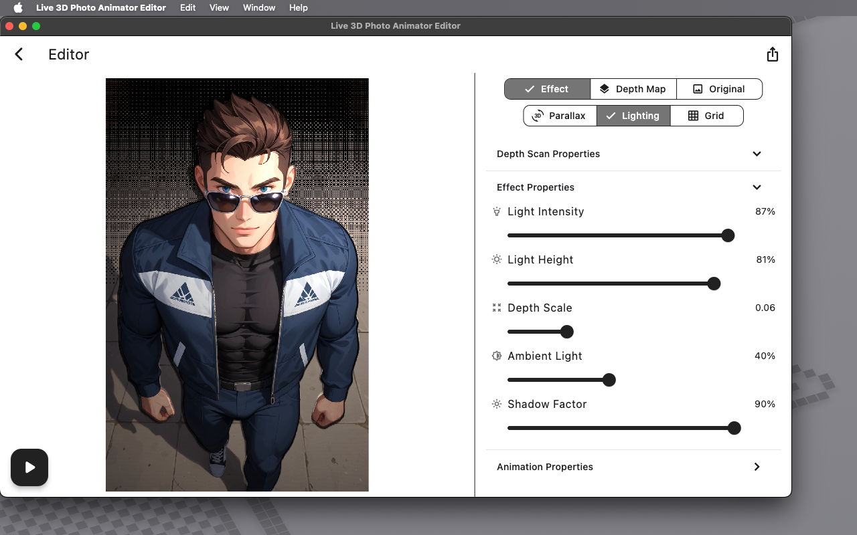Screen dimensions: 857x535
Task: Click the Shadow Factor 90% value
Action: coord(765,404)
